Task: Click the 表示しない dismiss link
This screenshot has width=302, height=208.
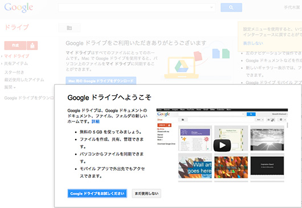Action: (x=253, y=43)
